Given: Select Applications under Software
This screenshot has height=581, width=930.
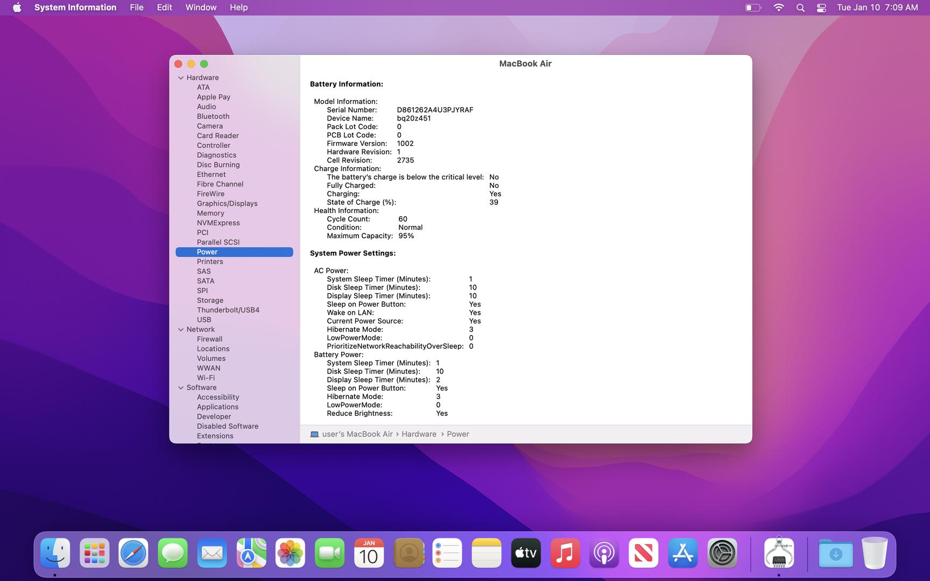Looking at the screenshot, I should pyautogui.click(x=217, y=407).
